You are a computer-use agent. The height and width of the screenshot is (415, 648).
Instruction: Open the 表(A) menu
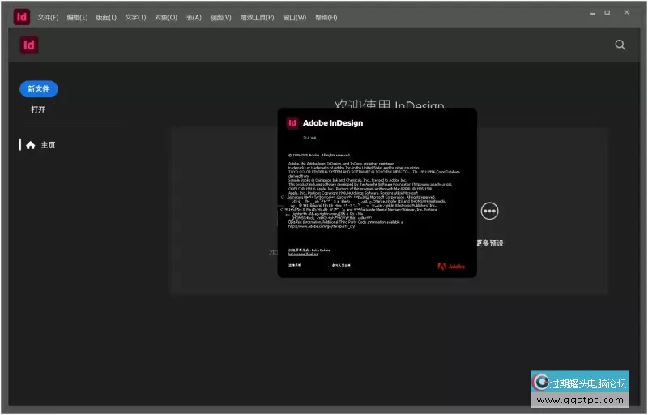(194, 17)
